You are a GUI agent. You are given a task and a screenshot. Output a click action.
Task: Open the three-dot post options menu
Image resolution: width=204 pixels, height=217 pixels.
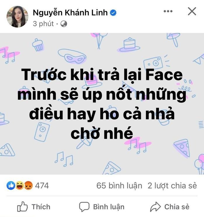point(168,11)
